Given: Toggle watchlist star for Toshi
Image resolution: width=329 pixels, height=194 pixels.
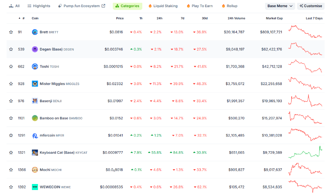Looking at the screenshot, I should [x=11, y=67].
